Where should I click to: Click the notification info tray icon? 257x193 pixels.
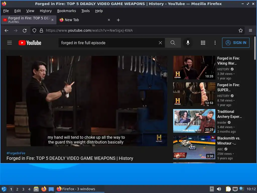pos(241,189)
